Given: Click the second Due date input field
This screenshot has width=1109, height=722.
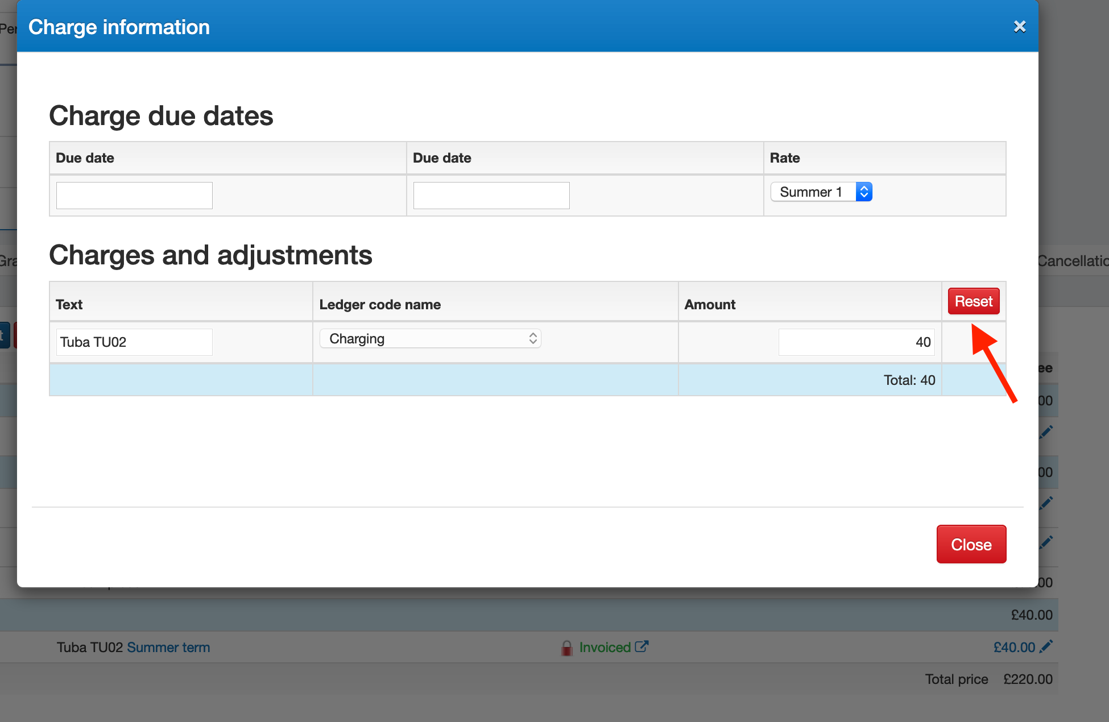Looking at the screenshot, I should click(x=491, y=196).
